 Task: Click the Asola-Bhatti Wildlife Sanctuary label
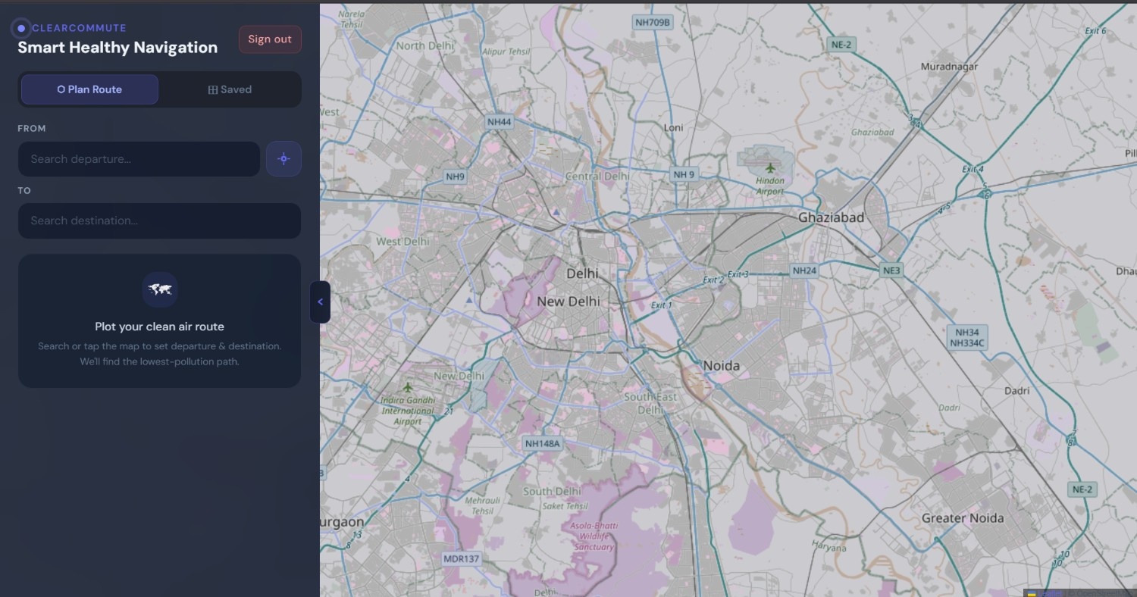[x=594, y=536]
